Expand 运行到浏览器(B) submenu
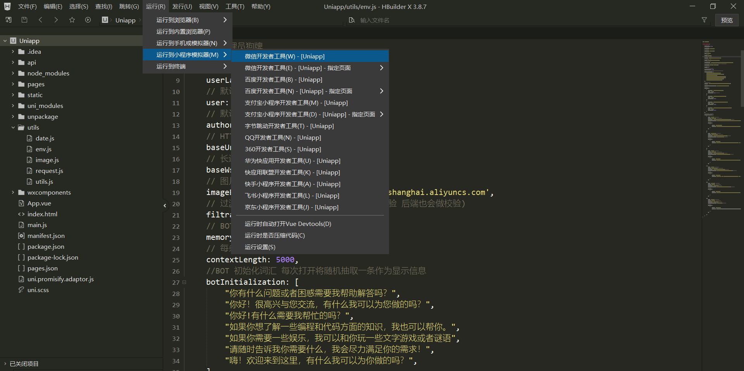744x371 pixels. (188, 20)
